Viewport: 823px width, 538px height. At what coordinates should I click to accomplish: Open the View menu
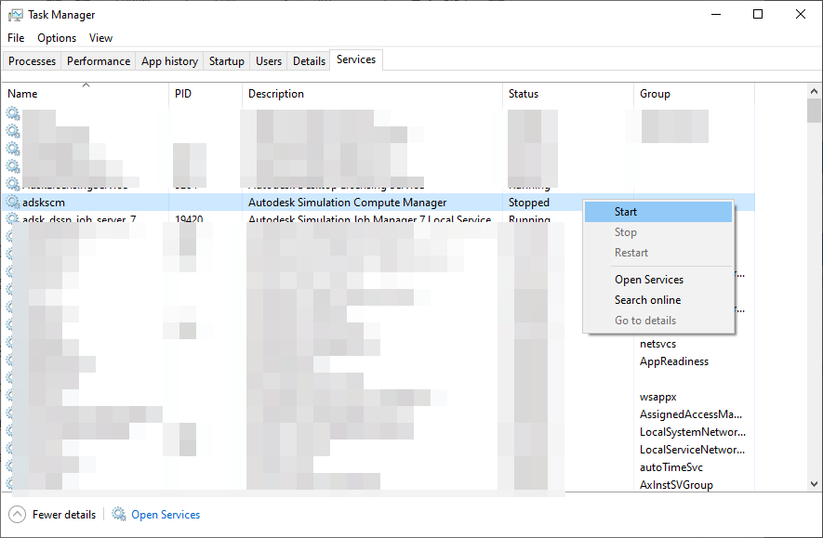coord(100,37)
